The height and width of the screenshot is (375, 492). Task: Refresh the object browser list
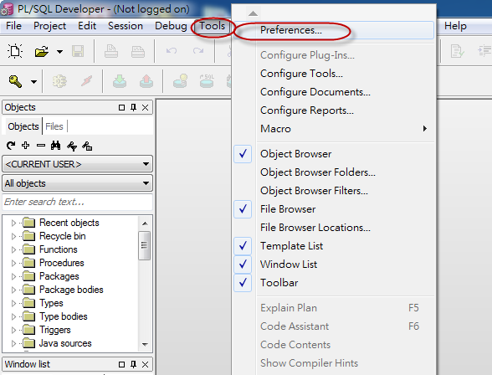tap(11, 146)
